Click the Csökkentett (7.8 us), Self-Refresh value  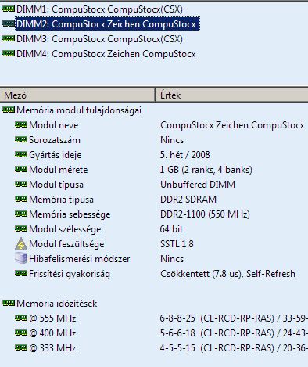pos(227,274)
